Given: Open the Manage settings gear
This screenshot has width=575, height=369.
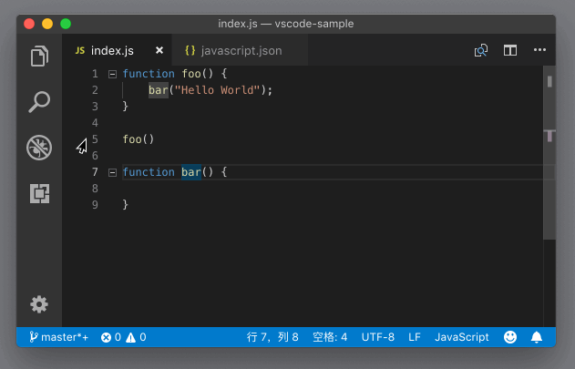Looking at the screenshot, I should pyautogui.click(x=39, y=304).
